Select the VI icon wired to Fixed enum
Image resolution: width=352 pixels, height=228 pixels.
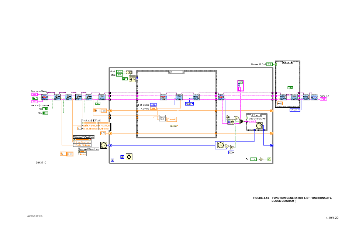(306, 97)
